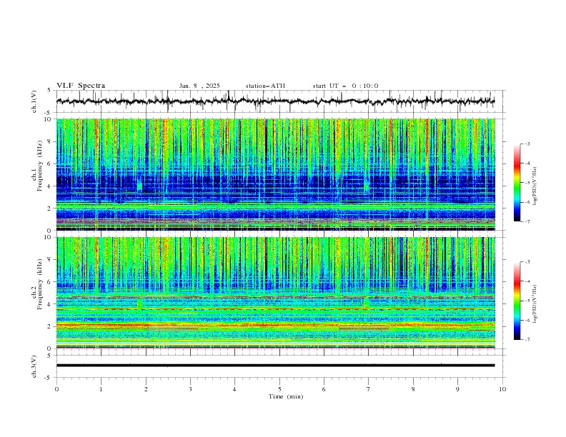
Task: Select the date text "Jan. 8 , 2025"
Action: [199, 86]
